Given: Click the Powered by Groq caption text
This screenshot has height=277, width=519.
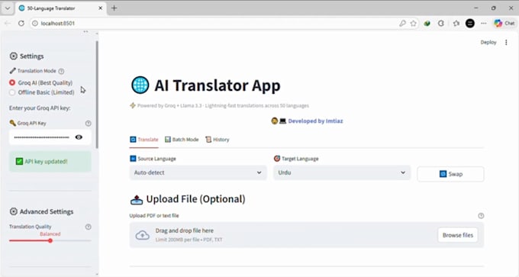Looking at the screenshot, I should tap(220, 106).
